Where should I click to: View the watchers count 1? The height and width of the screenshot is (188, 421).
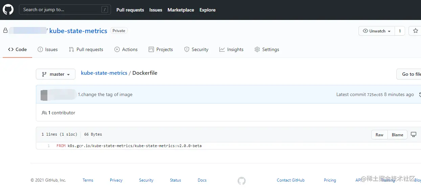[x=400, y=31]
